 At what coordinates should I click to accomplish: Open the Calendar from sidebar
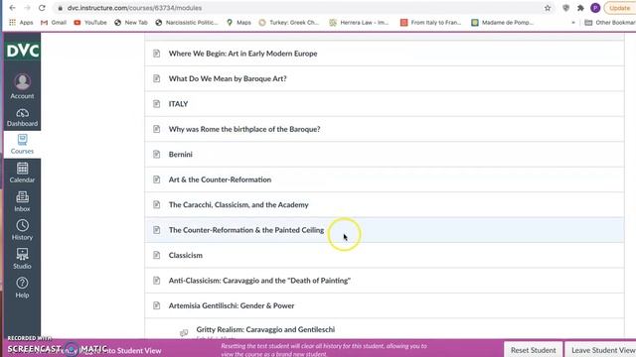tap(22, 173)
